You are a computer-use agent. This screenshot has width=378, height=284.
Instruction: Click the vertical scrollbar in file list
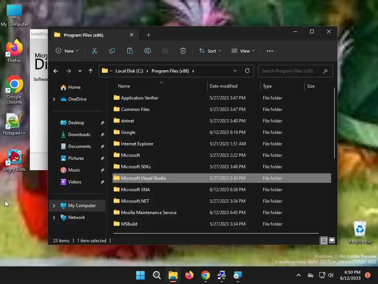(x=334, y=123)
